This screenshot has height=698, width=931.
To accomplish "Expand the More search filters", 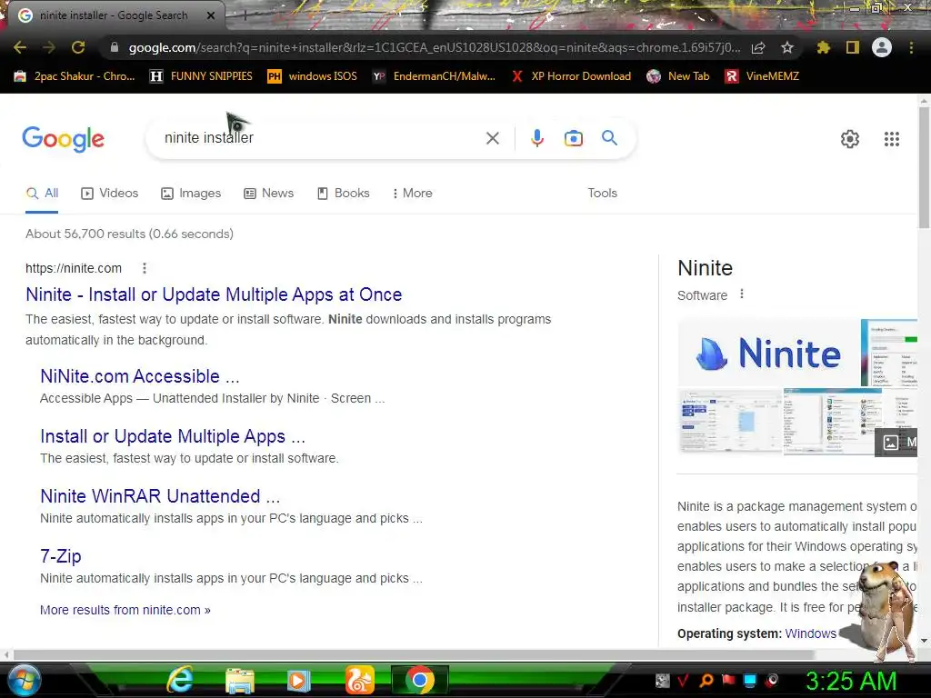I will tap(412, 194).
